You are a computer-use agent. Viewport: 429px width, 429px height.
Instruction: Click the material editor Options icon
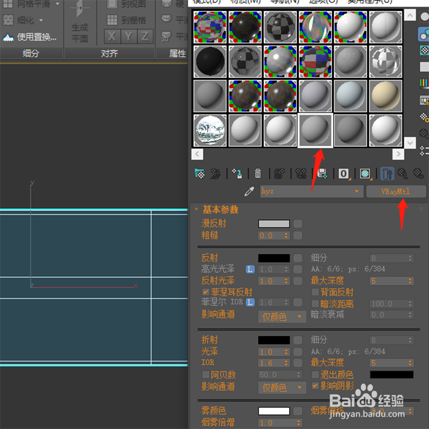(x=424, y=117)
